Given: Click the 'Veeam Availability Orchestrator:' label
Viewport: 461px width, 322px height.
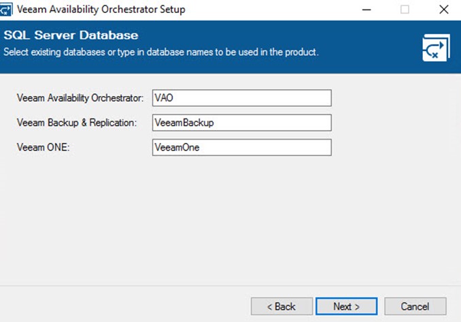Looking at the screenshot, I should pyautogui.click(x=80, y=98).
